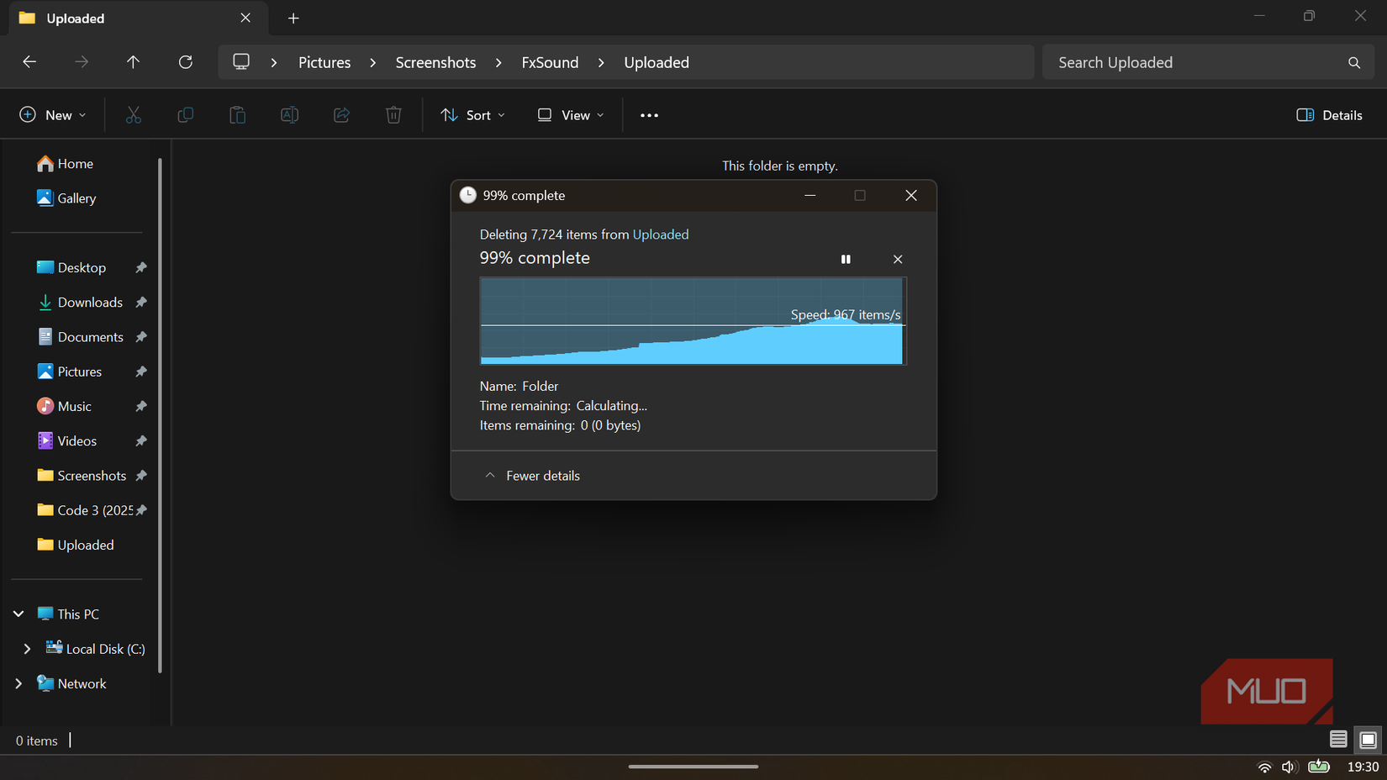The height and width of the screenshot is (780, 1387).
Task: Expand chevron after FxSound breadcrumb
Action: (601, 62)
